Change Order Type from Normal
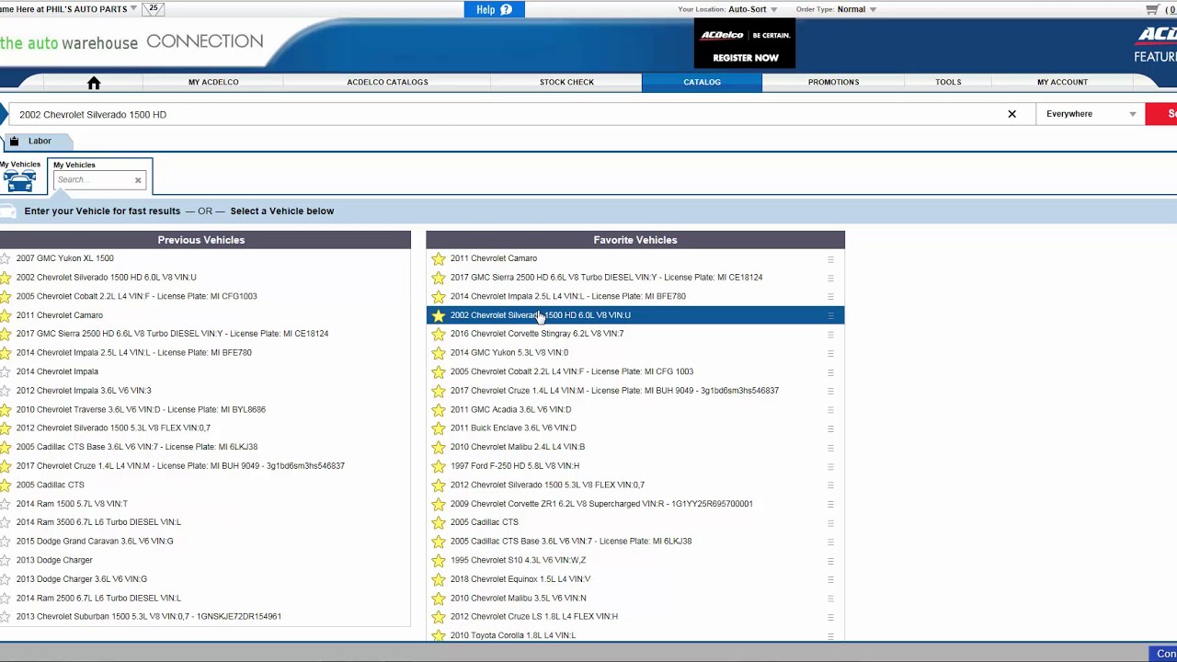This screenshot has height=662, width=1177. 856,9
